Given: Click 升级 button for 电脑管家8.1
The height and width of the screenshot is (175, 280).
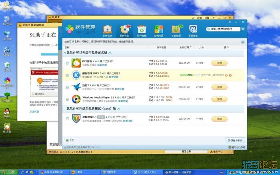Looking at the screenshot, I should coord(219,119).
